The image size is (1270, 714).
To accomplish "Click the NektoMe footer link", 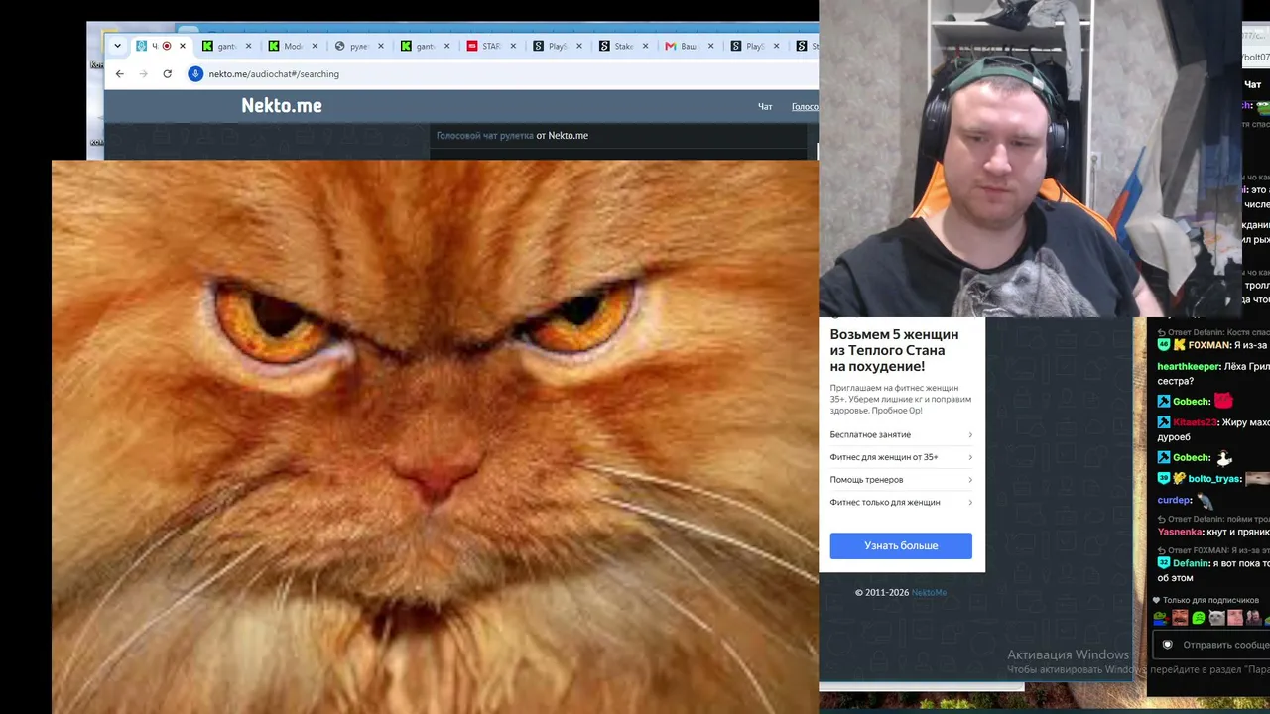I will [929, 592].
